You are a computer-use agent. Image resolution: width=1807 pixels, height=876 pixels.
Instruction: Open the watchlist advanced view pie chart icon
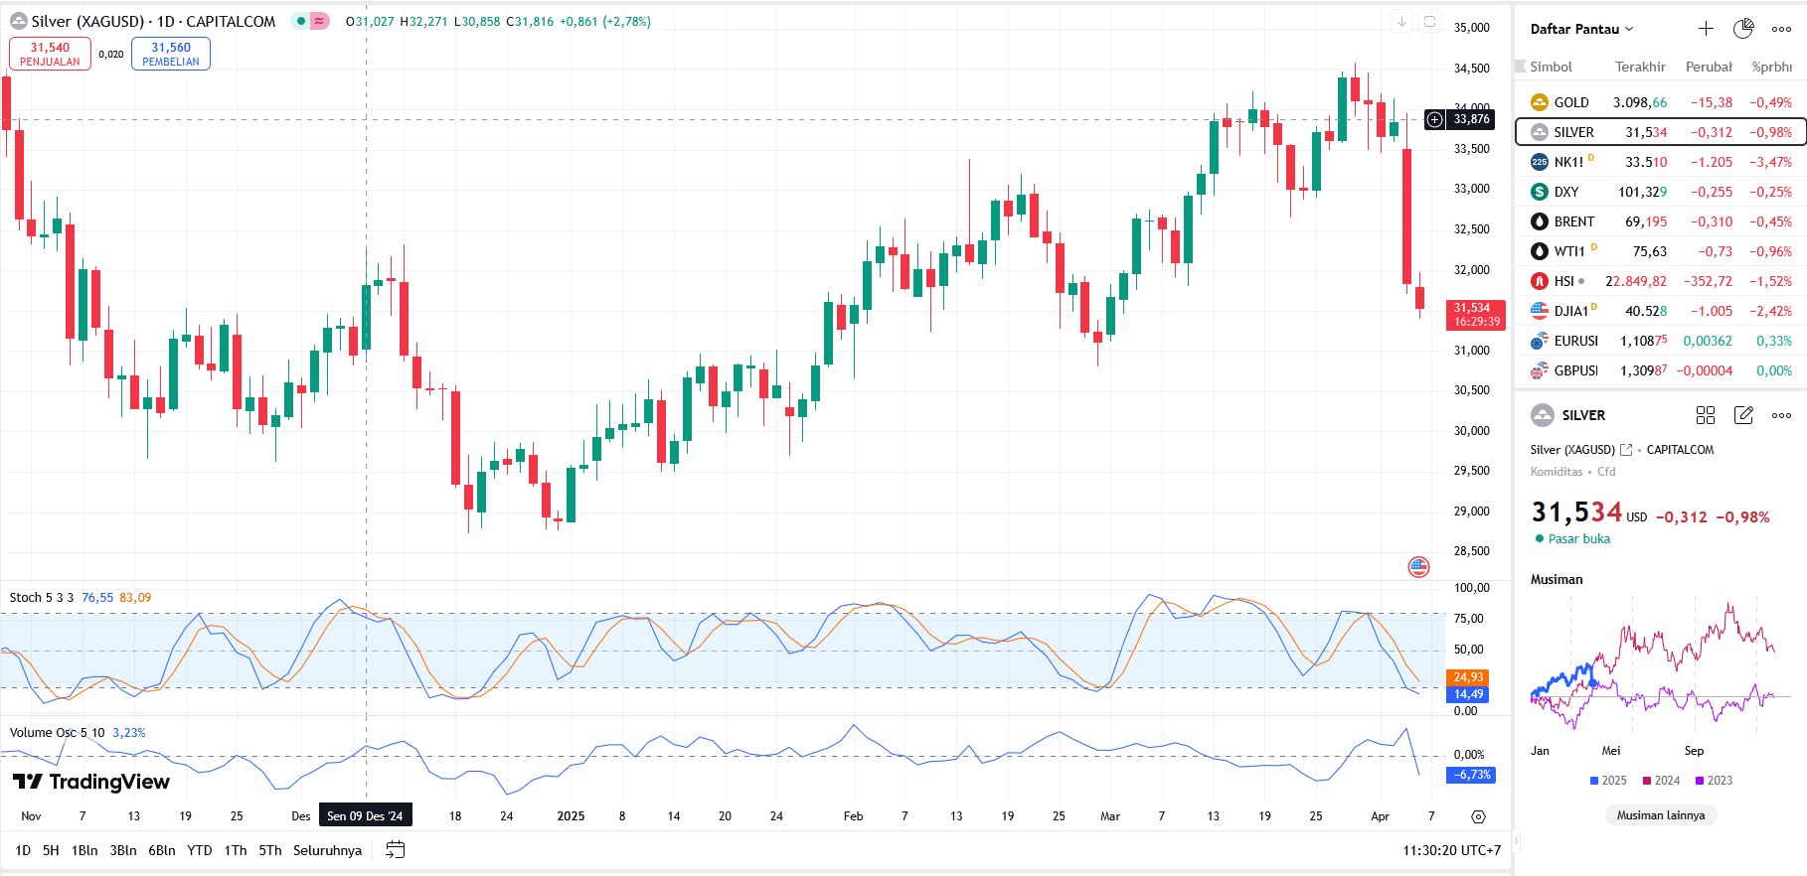click(1743, 29)
